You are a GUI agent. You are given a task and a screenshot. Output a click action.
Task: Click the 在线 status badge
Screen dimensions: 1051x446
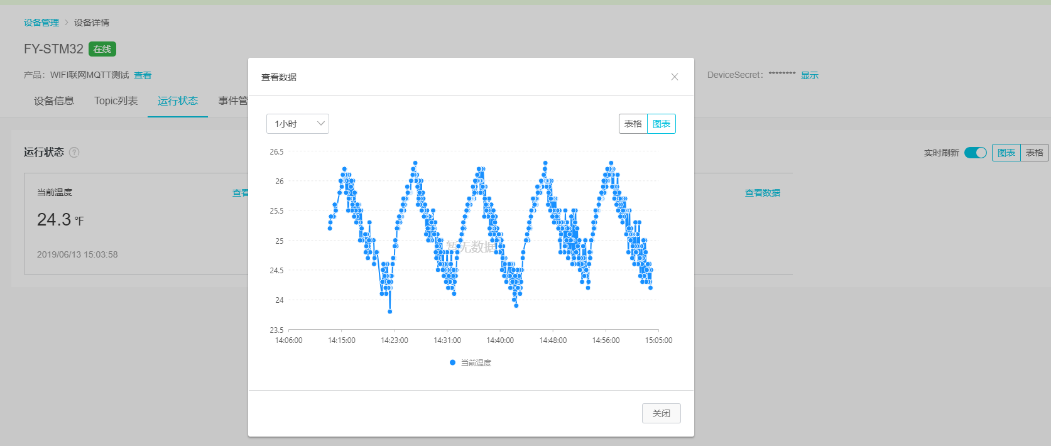click(x=102, y=49)
